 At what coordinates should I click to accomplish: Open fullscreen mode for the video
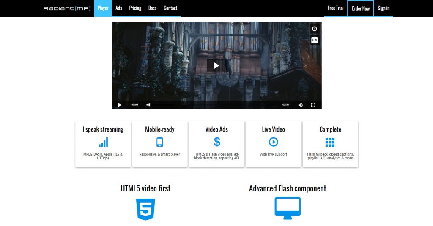coord(313,105)
